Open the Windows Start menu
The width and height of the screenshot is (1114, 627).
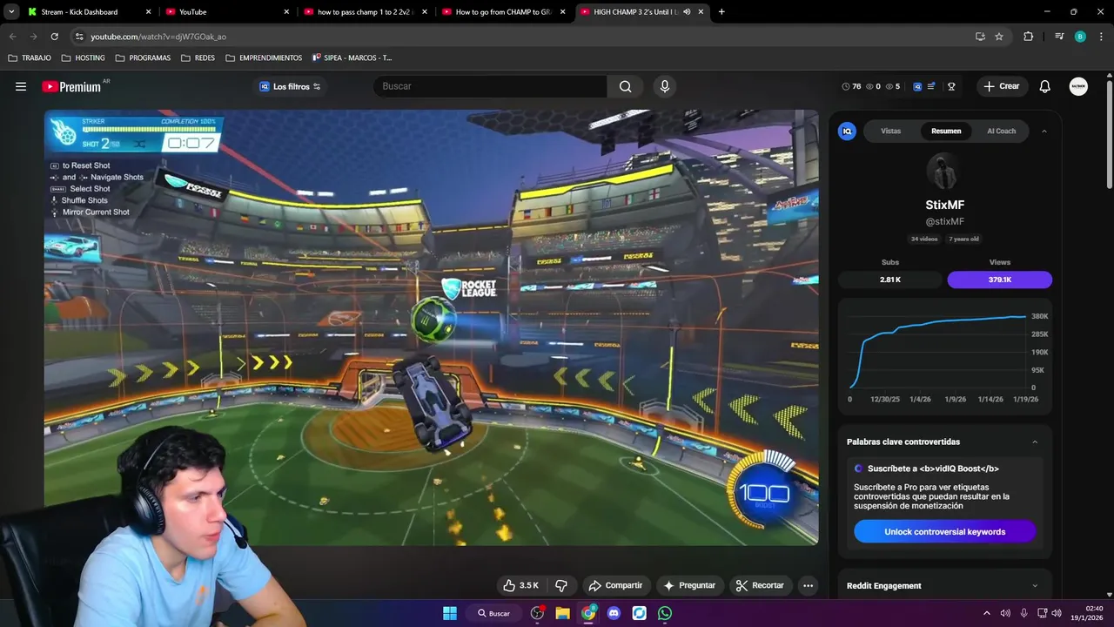click(x=450, y=613)
